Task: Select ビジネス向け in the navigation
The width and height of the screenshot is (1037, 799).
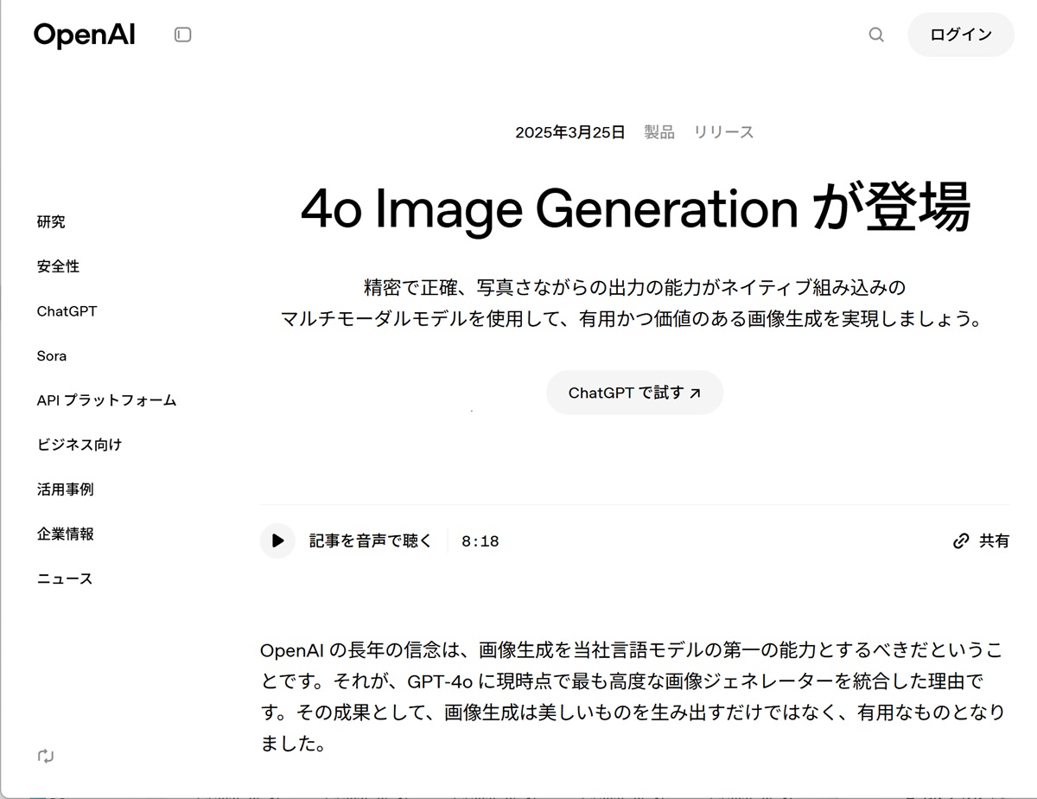Action: click(79, 444)
